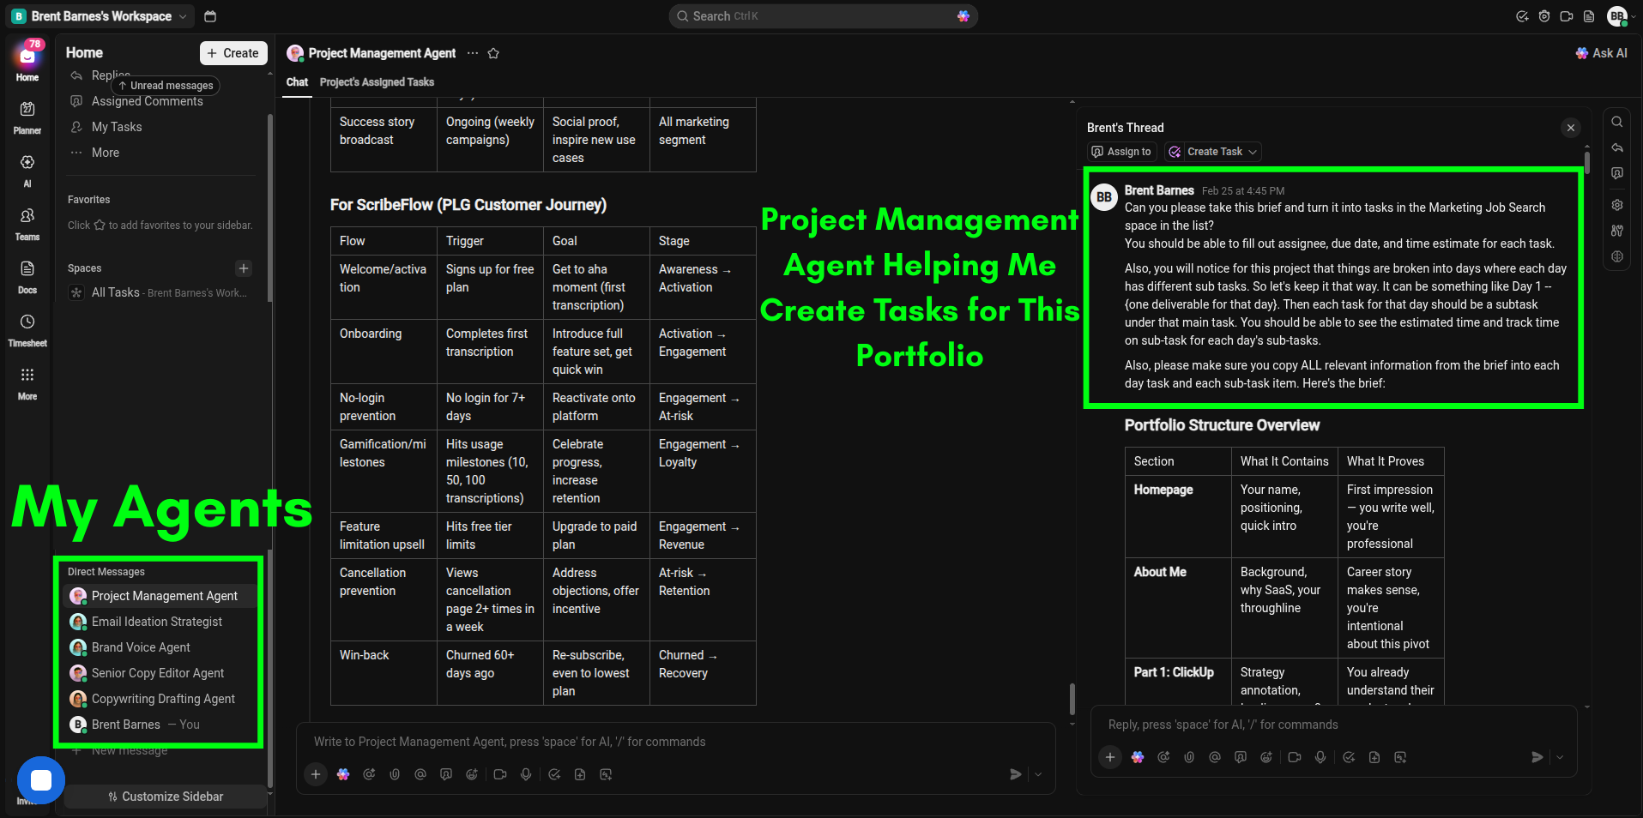Open Assigned Comments in the sidebar
This screenshot has height=818, width=1643.
pos(148,101)
